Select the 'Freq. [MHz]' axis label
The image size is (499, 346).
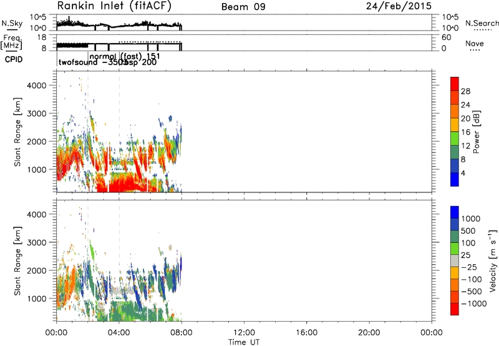coord(11,42)
